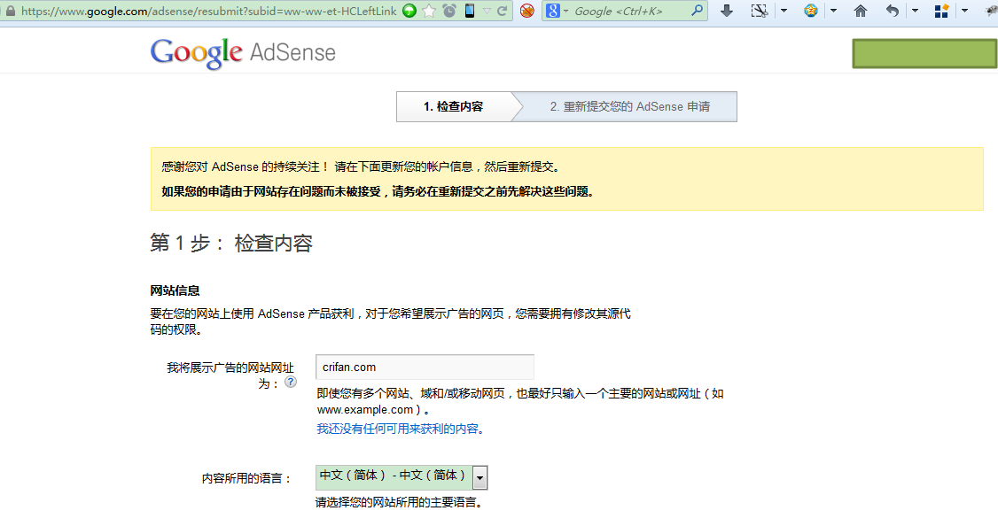Click the mobile phone icon in address bar
Image resolution: width=998 pixels, height=526 pixels.
click(470, 11)
